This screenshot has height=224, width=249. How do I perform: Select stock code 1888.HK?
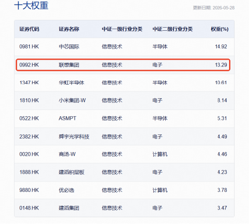(x=29, y=172)
